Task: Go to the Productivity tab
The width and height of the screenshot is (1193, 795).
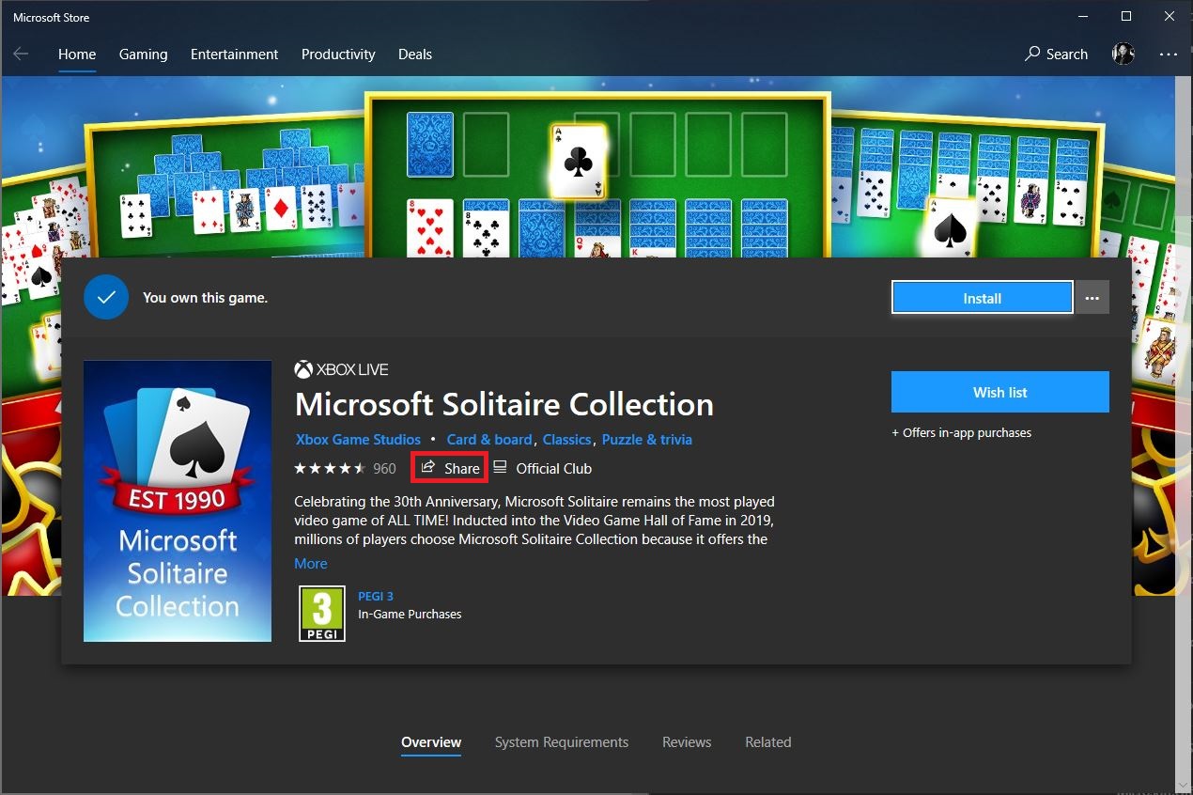Action: tap(338, 55)
